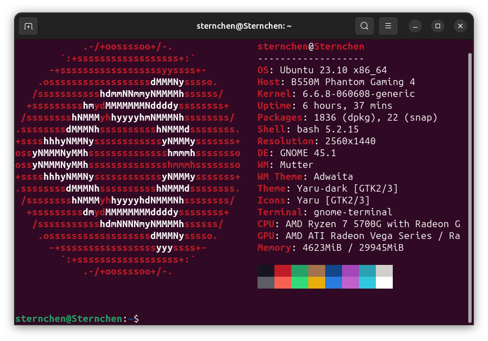Open the hamburger main menu

388,26
